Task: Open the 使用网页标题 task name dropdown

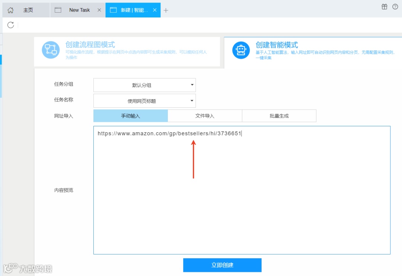Action: click(x=144, y=101)
